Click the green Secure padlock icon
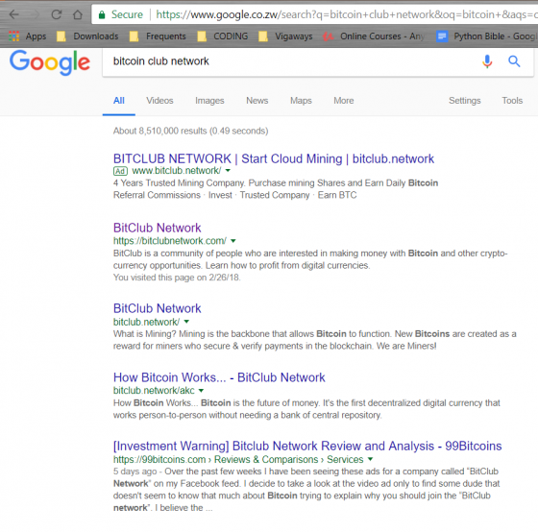Screen dimensions: 538x532 (x=102, y=14)
